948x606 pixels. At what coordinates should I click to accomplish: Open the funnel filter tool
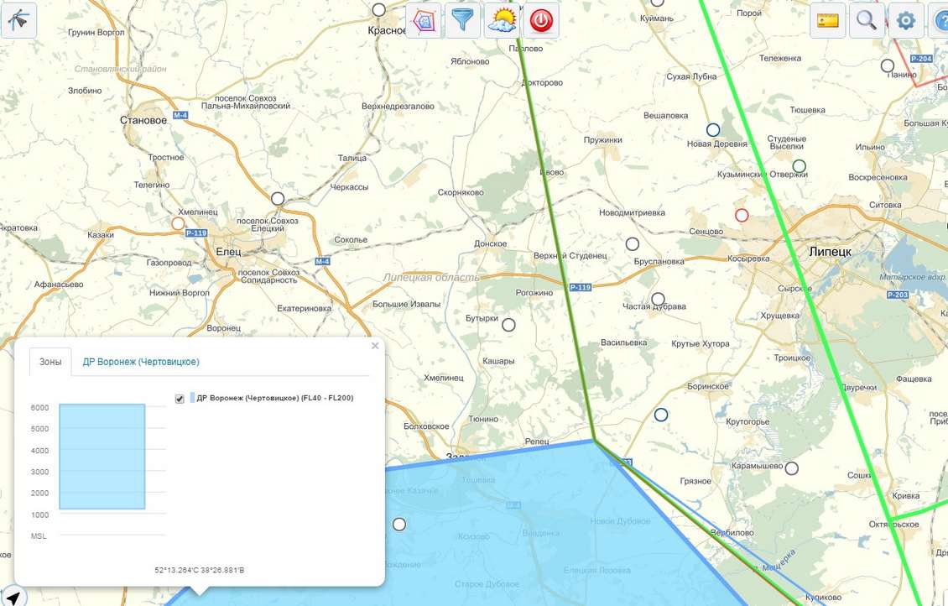pos(463,20)
